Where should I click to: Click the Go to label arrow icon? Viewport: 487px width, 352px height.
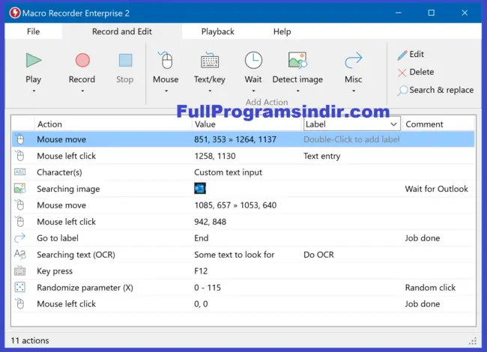(x=20, y=237)
